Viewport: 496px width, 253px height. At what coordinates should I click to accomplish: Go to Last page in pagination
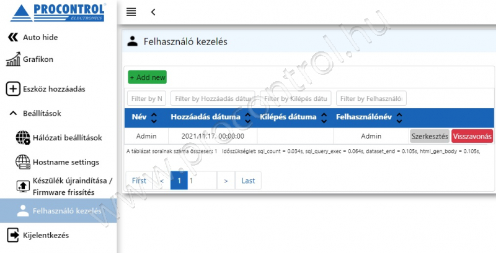click(248, 181)
